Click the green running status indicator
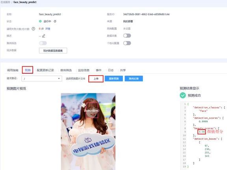Screen dimensions: 227x170 click(x=40, y=21)
